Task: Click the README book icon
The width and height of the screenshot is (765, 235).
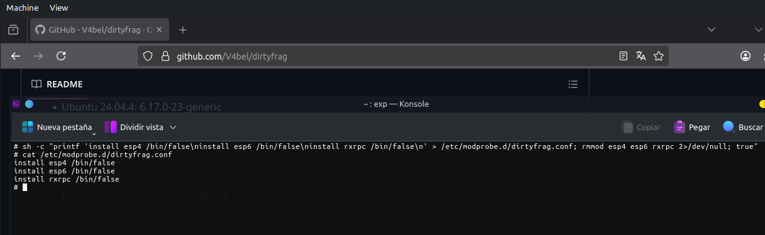Action: [x=36, y=84]
